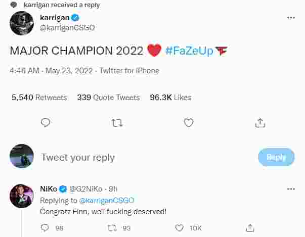Retweet NiKo's reply
Screen dimensions: 305x237
click(x=112, y=228)
